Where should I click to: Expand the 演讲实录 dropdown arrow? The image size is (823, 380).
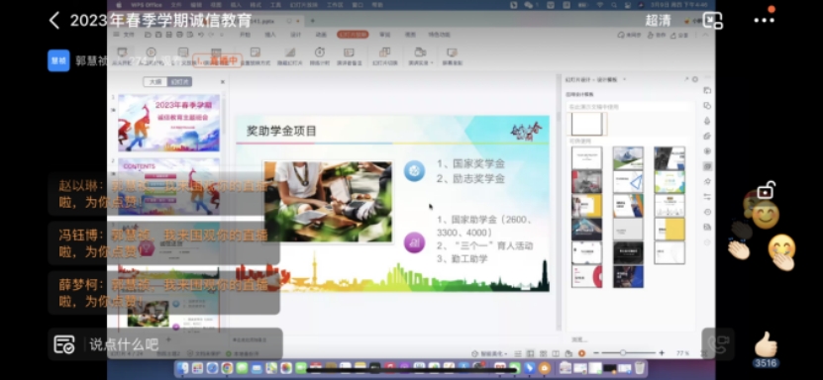coord(432,63)
